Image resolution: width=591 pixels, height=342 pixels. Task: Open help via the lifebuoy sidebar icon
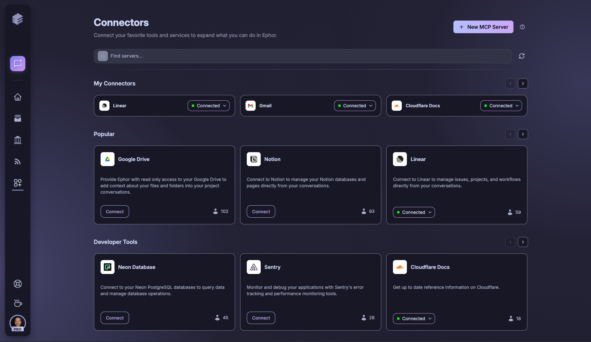(x=17, y=284)
